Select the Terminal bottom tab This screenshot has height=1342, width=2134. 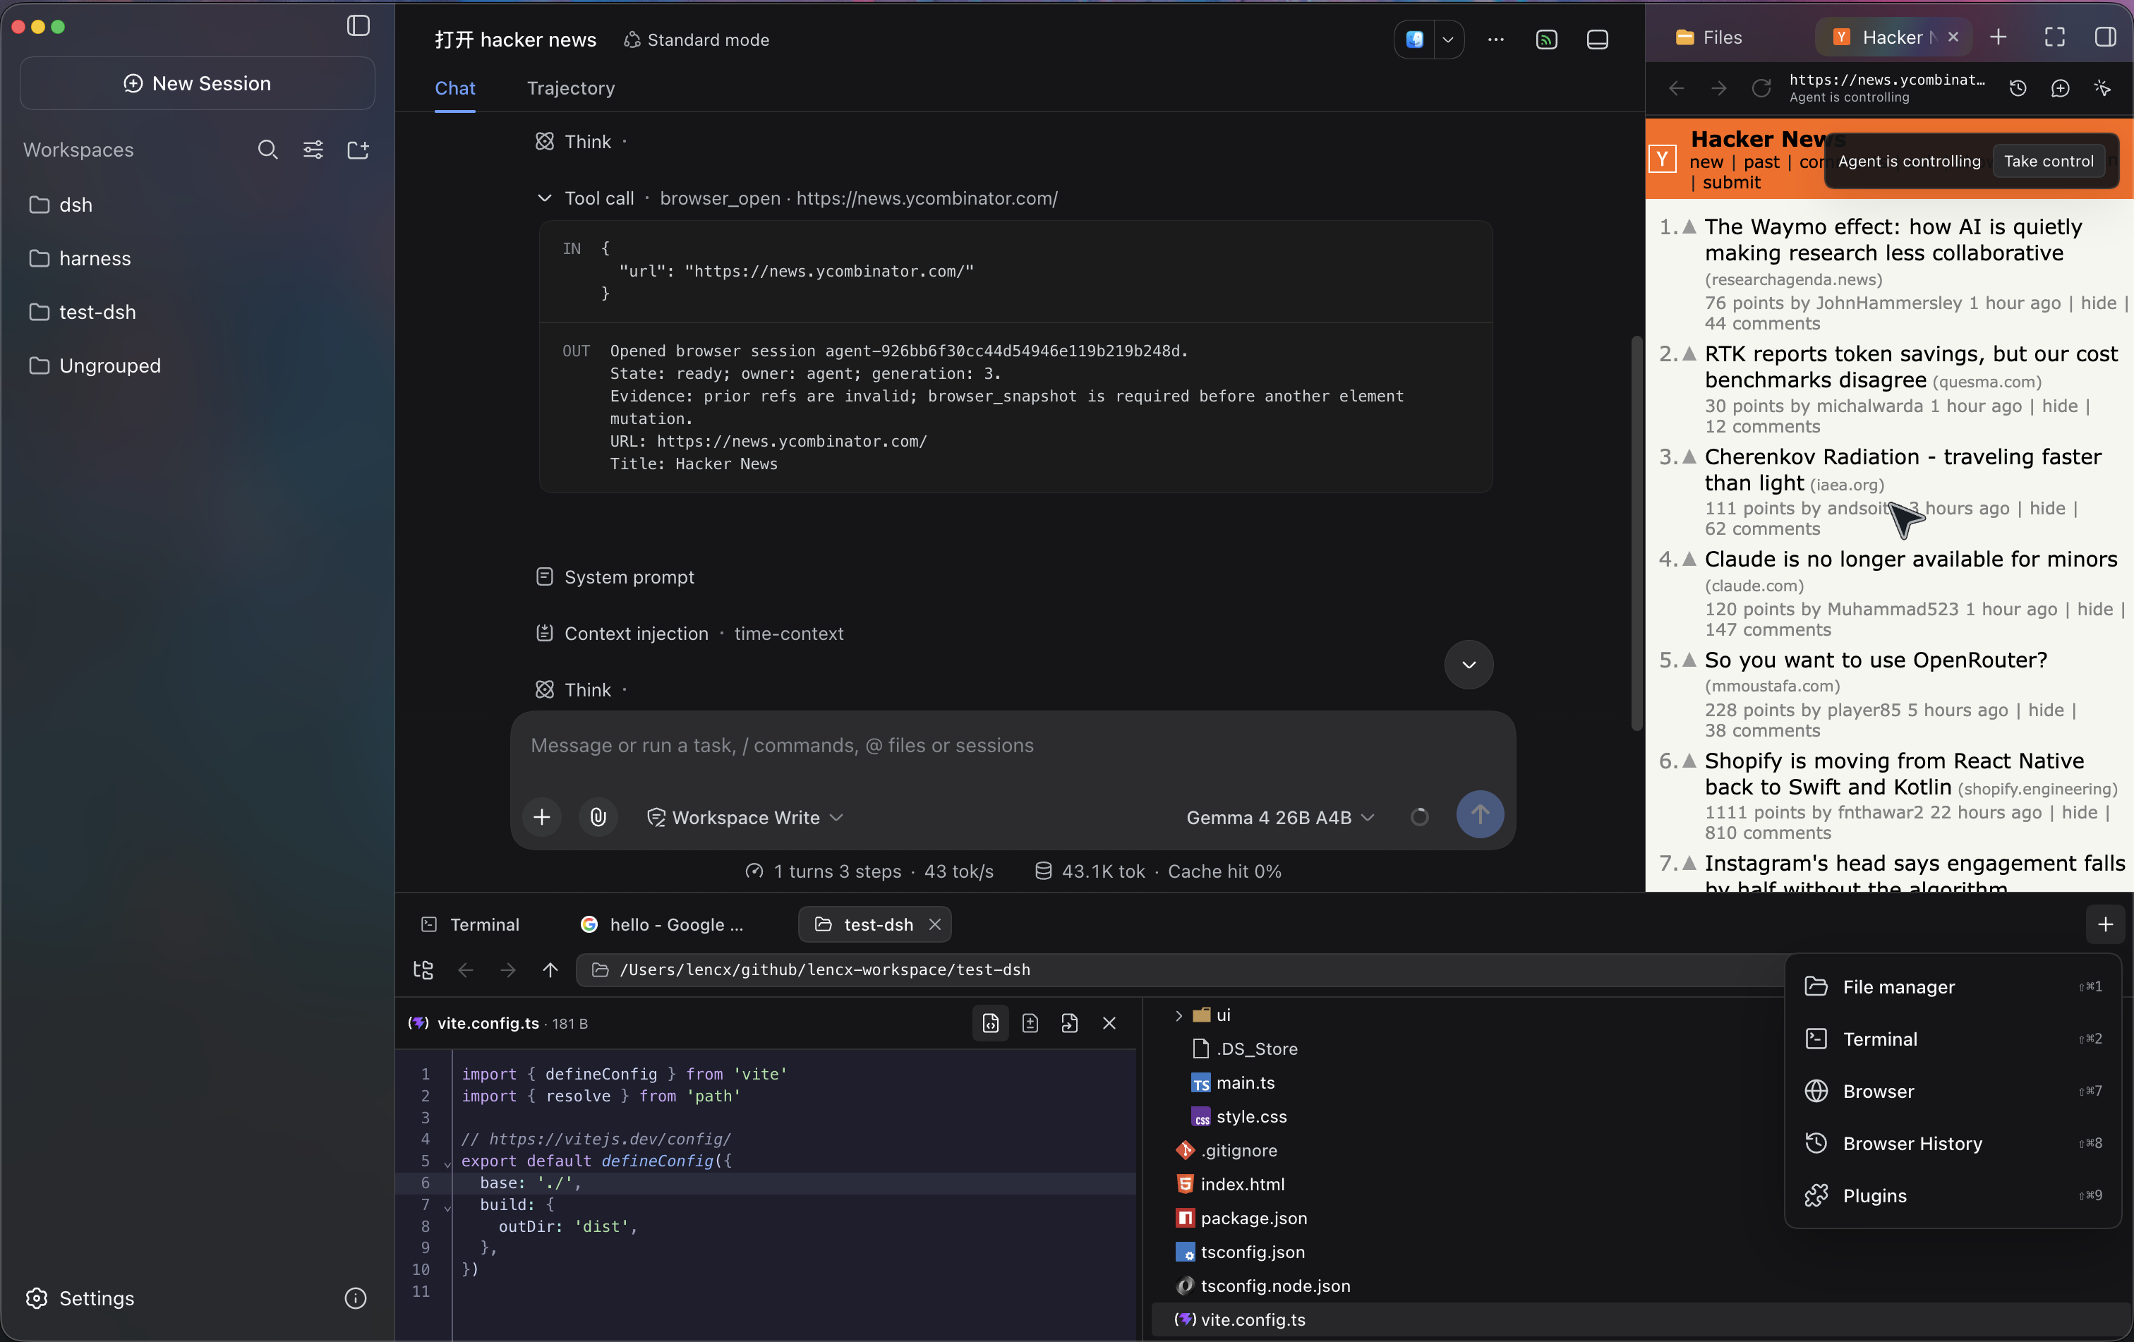[x=471, y=925]
